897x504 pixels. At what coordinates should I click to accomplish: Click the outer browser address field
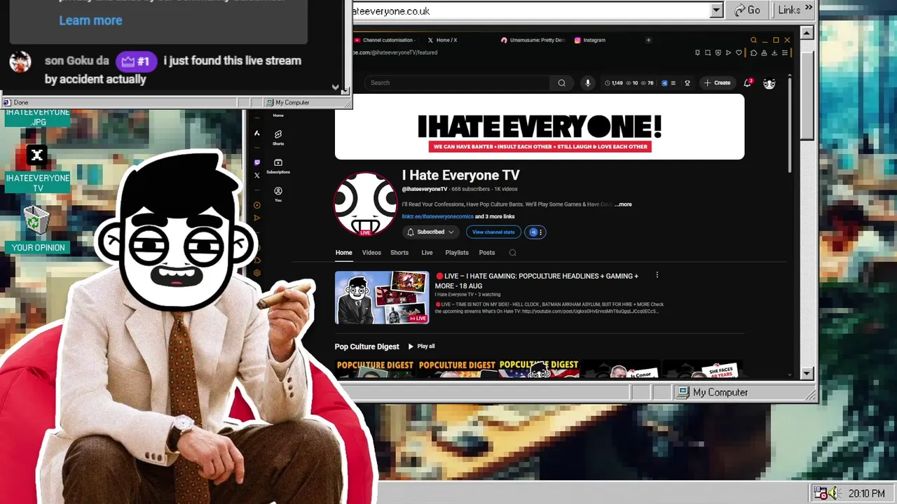point(531,10)
